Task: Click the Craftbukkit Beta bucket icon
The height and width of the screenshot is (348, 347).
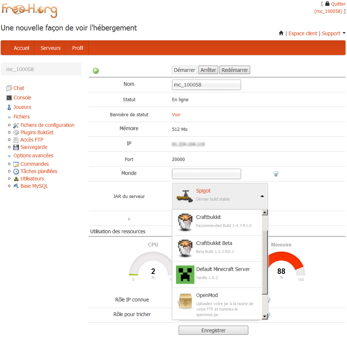Action: pyautogui.click(x=185, y=248)
